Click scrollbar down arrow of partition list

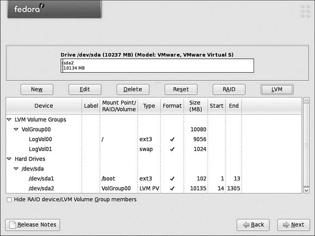pos(307,190)
